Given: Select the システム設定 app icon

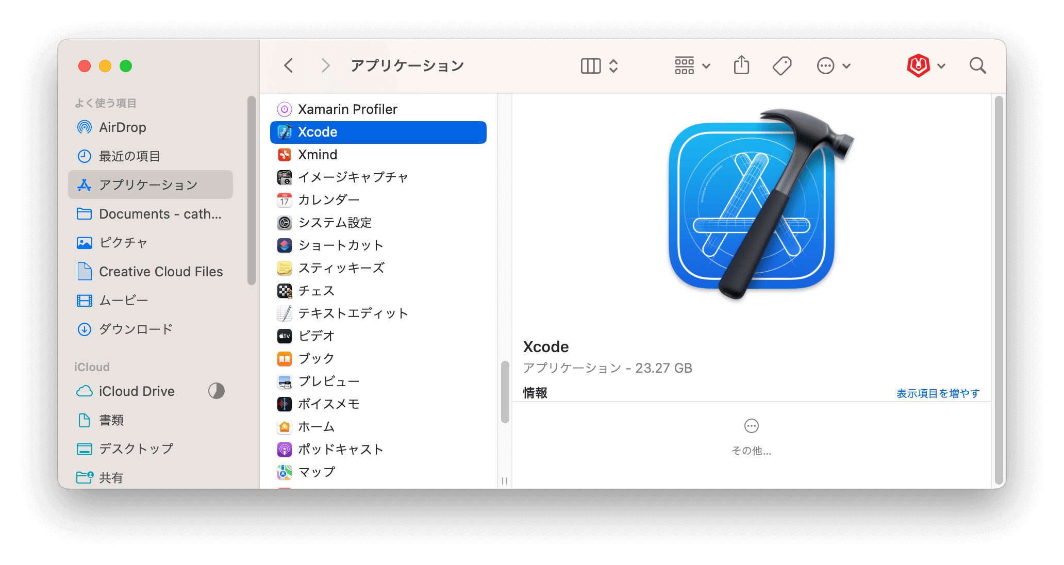Looking at the screenshot, I should [284, 223].
